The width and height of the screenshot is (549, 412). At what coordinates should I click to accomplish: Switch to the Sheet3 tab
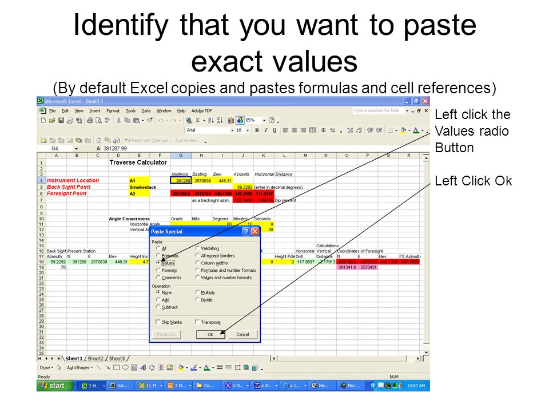pyautogui.click(x=117, y=358)
